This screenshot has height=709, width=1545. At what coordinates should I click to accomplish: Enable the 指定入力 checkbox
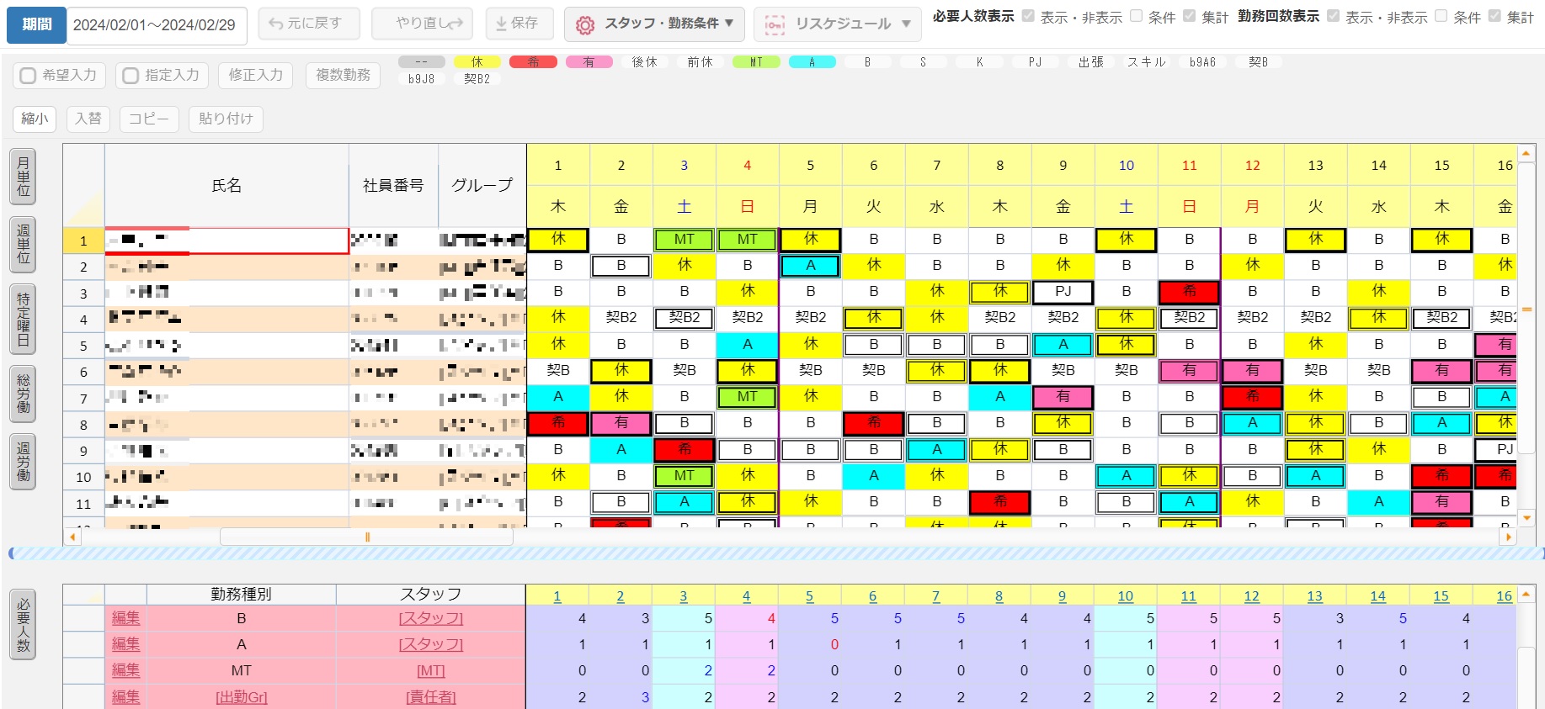[x=131, y=76]
